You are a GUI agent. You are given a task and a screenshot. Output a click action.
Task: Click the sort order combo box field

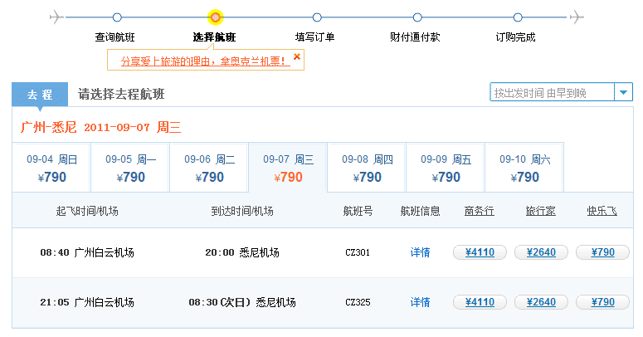click(551, 93)
